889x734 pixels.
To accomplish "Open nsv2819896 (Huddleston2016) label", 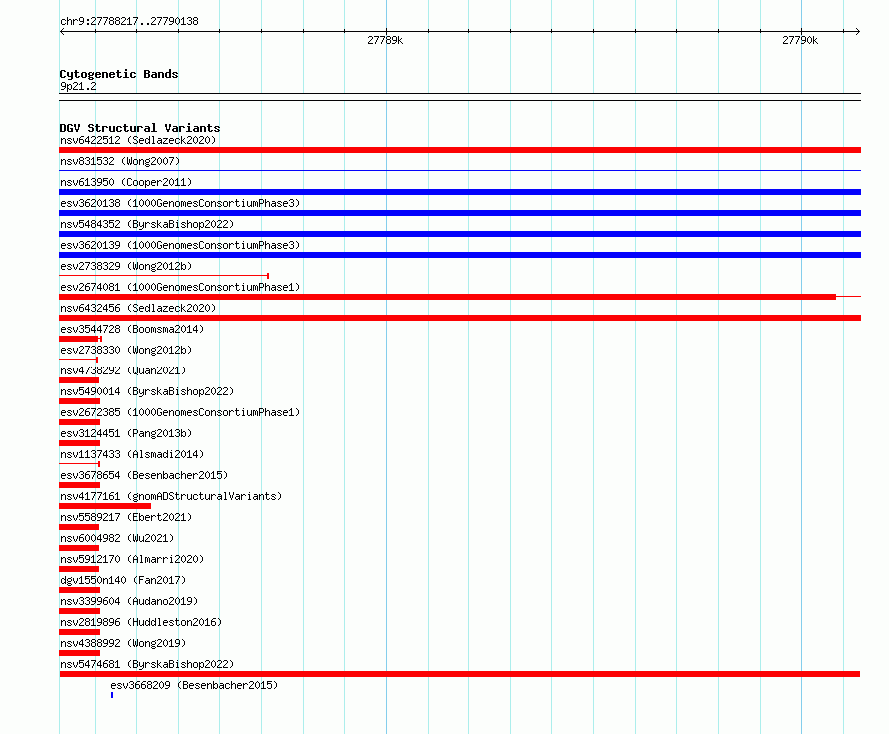I will click(x=141, y=622).
